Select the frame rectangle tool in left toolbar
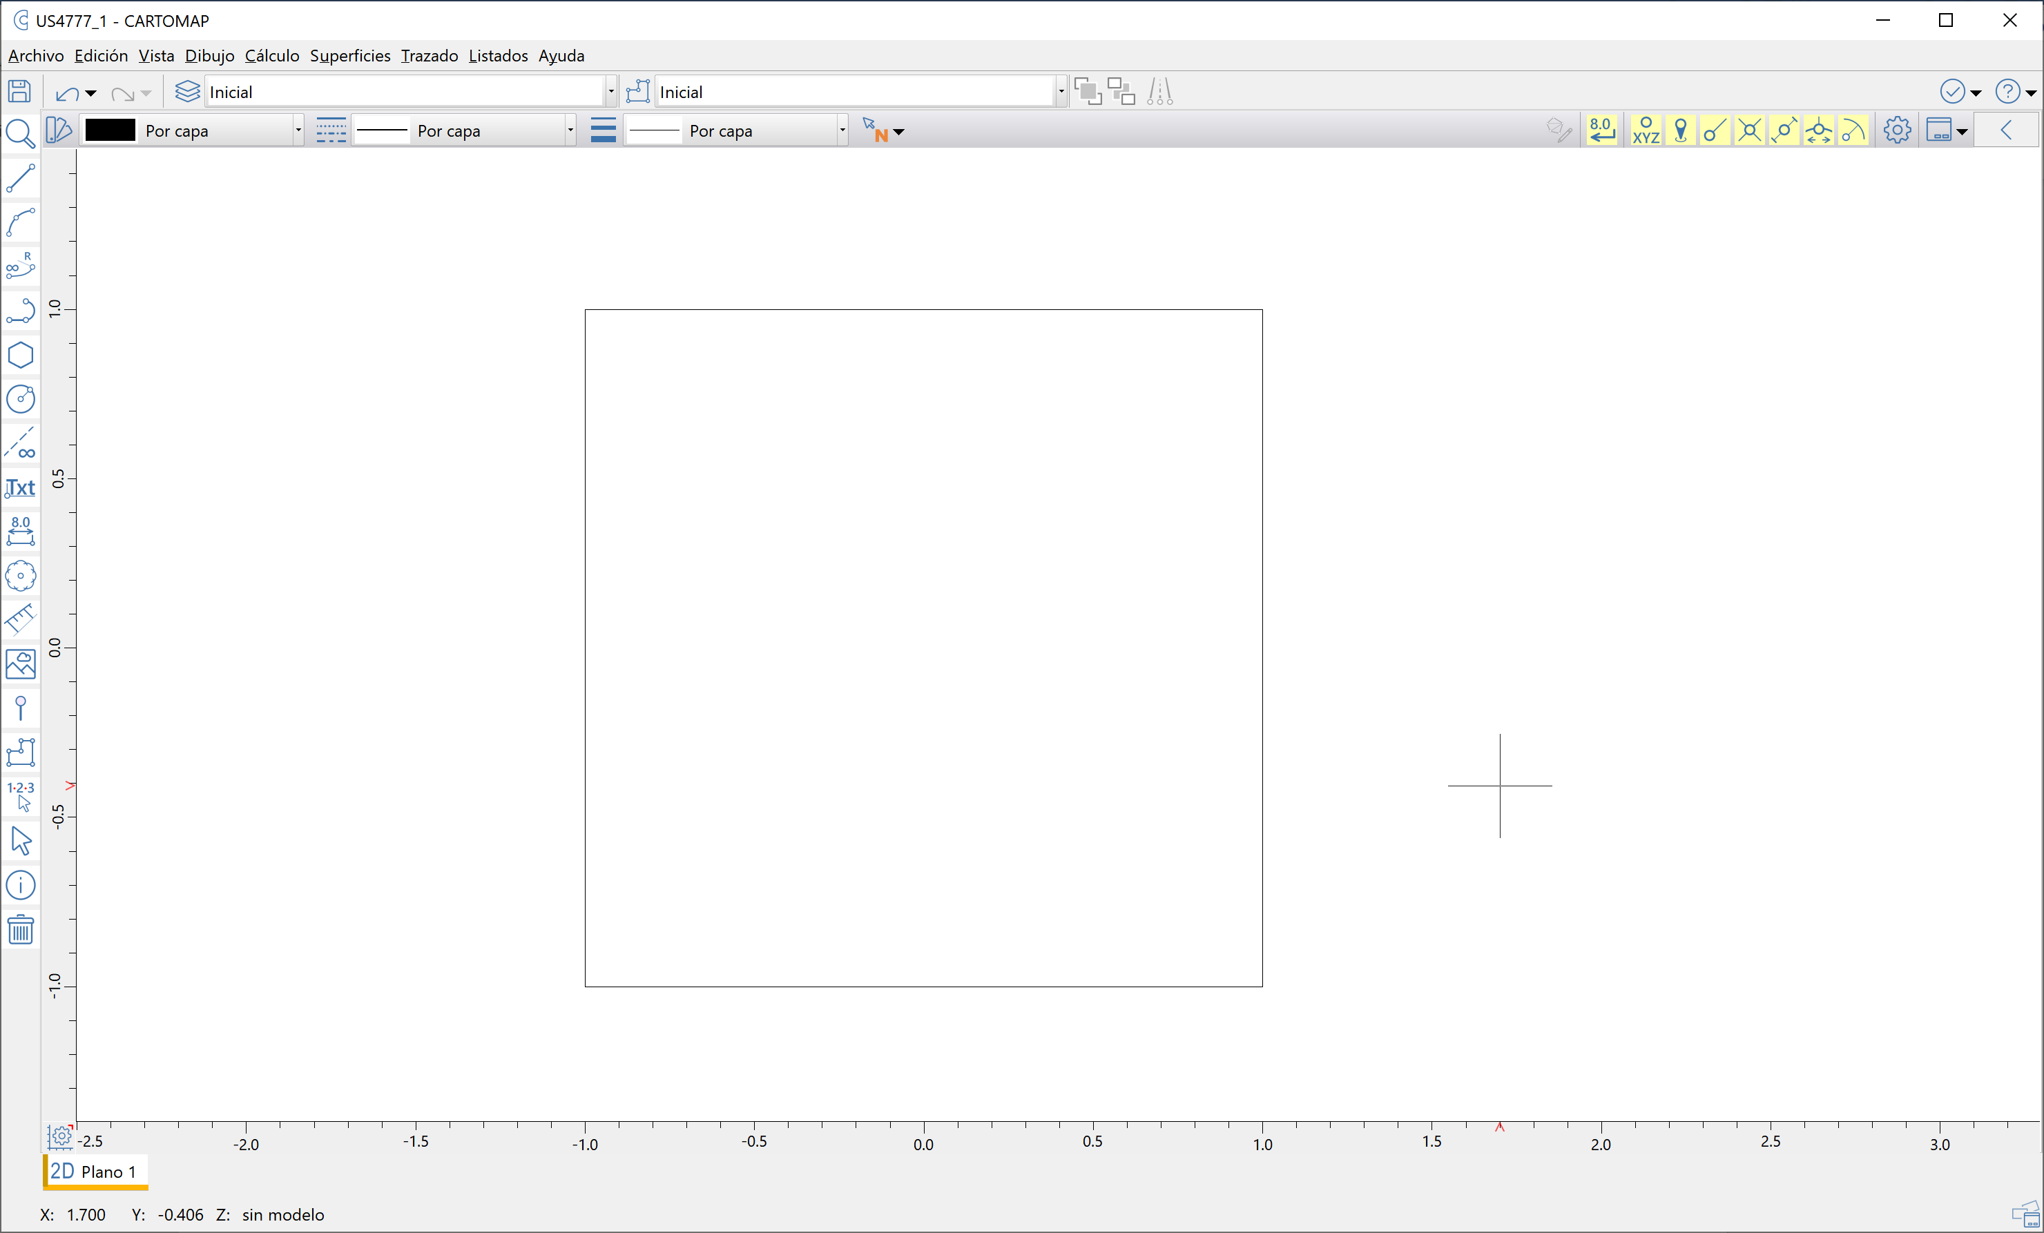 (x=21, y=752)
